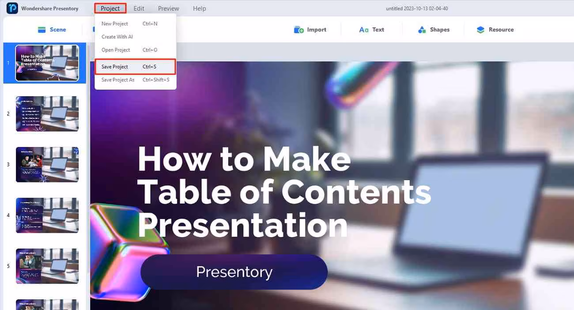Select slide 5 thumbnail
Image resolution: width=574 pixels, height=310 pixels.
point(47,266)
